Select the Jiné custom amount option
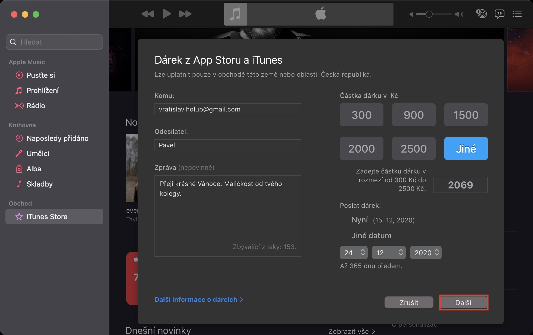The width and height of the screenshot is (533, 335). tap(466, 149)
